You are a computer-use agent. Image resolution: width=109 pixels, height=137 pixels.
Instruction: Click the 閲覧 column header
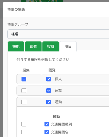52,70
